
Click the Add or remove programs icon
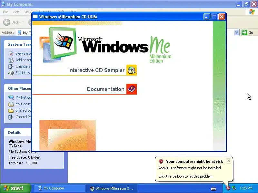coord(11,60)
